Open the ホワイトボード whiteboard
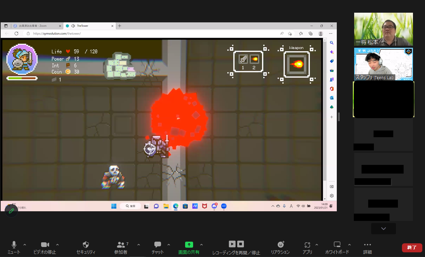Screen dimensions: 425x257 (337, 248)
